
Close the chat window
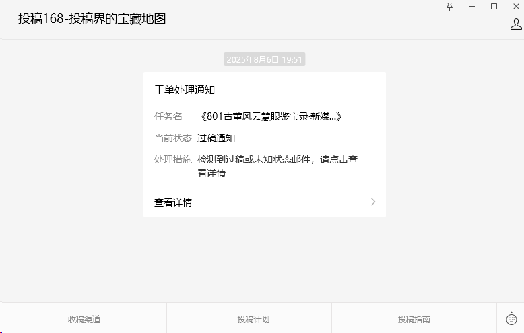click(516, 6)
